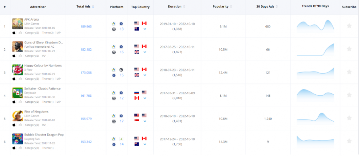Click the Facebook icon in Rise of Kingdoms row

coord(121,116)
